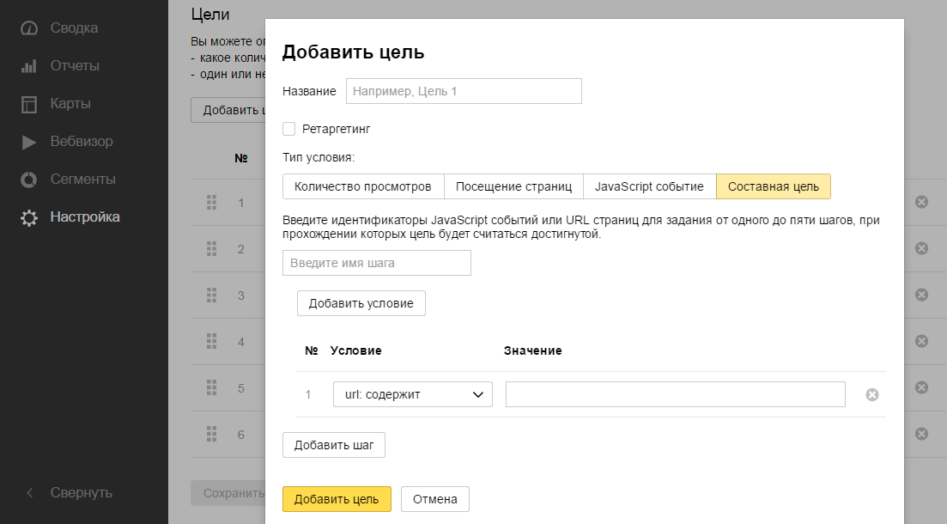
Task: Delete goal row 1 using the cross icon
Action: [x=921, y=202]
